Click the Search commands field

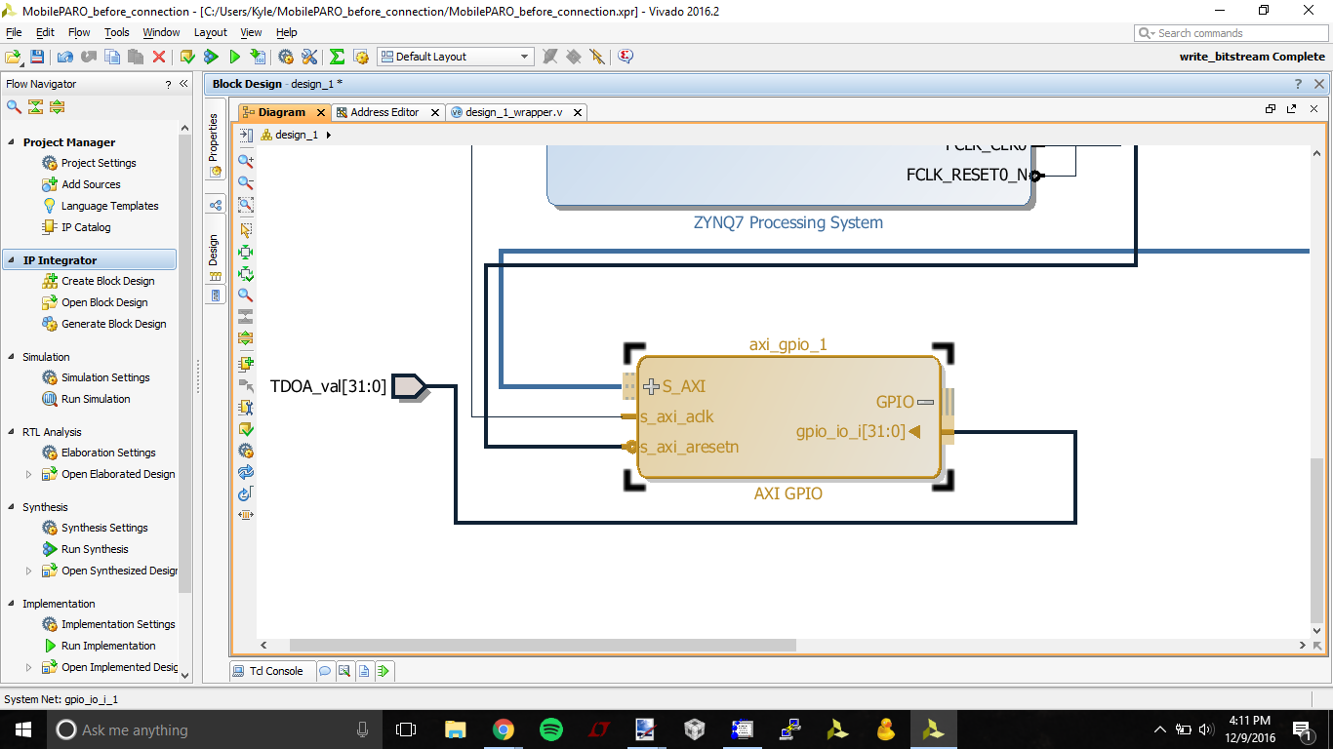[1231, 33]
